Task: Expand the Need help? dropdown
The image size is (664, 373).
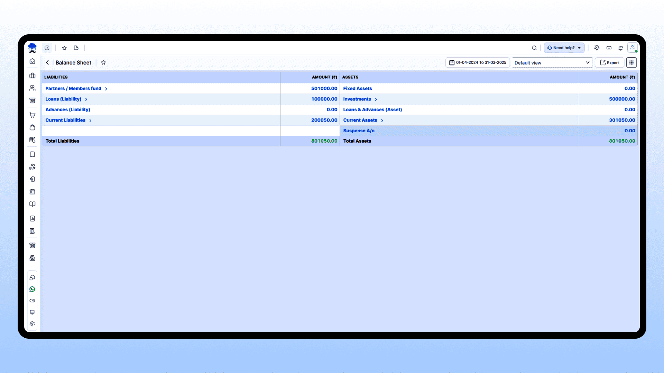Action: (564, 48)
